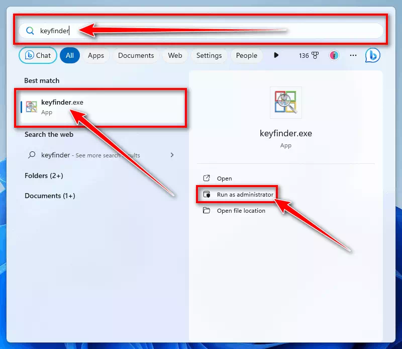Screen dimensions: 402x349
Task: Click the search magnifier icon in search box
Action: pos(30,31)
